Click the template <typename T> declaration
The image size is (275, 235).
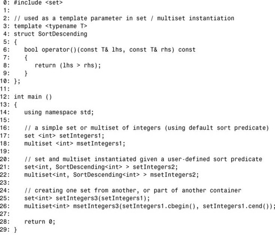(x=50, y=26)
